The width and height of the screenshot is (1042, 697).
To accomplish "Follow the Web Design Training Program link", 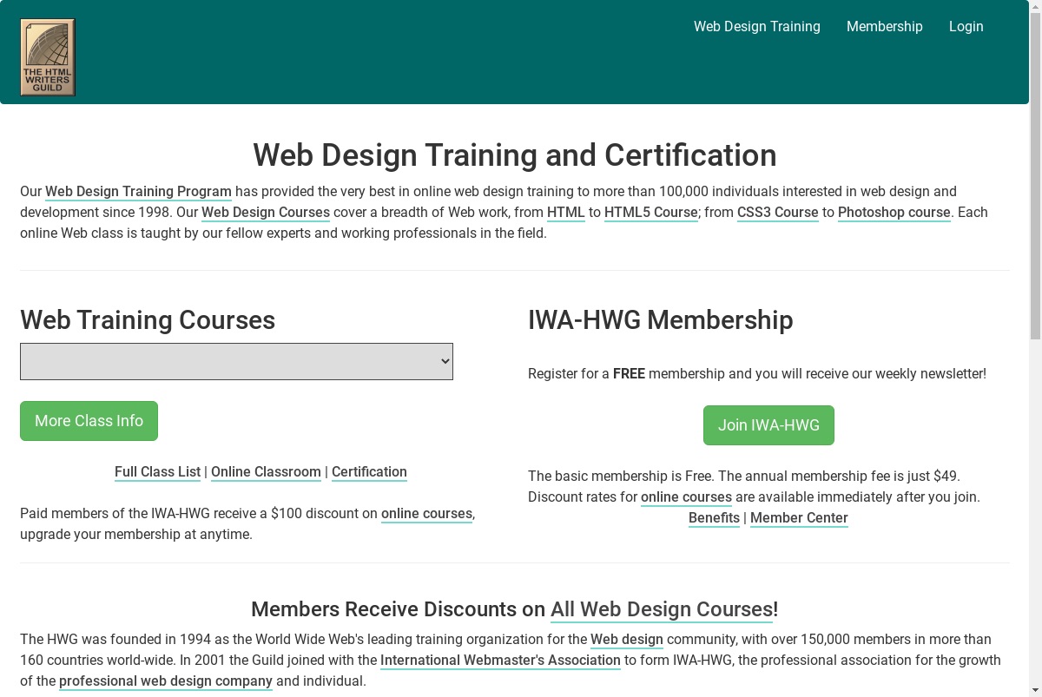I will tap(138, 191).
